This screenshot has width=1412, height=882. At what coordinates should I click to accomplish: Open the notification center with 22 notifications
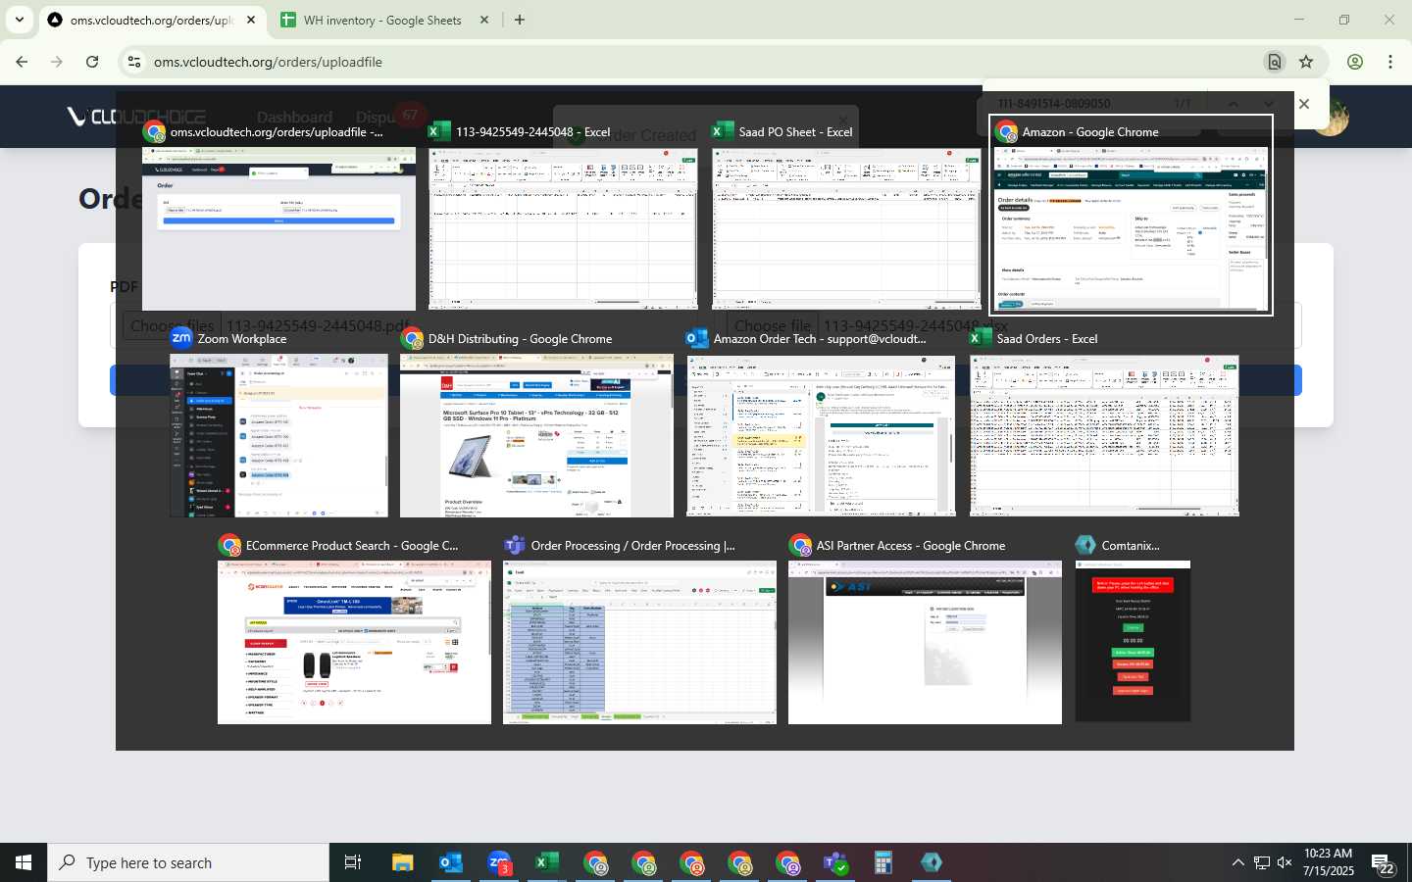tap(1384, 862)
